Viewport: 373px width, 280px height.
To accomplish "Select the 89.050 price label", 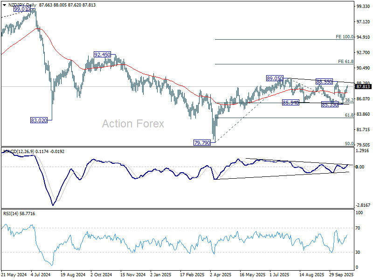I will pyautogui.click(x=275, y=78).
